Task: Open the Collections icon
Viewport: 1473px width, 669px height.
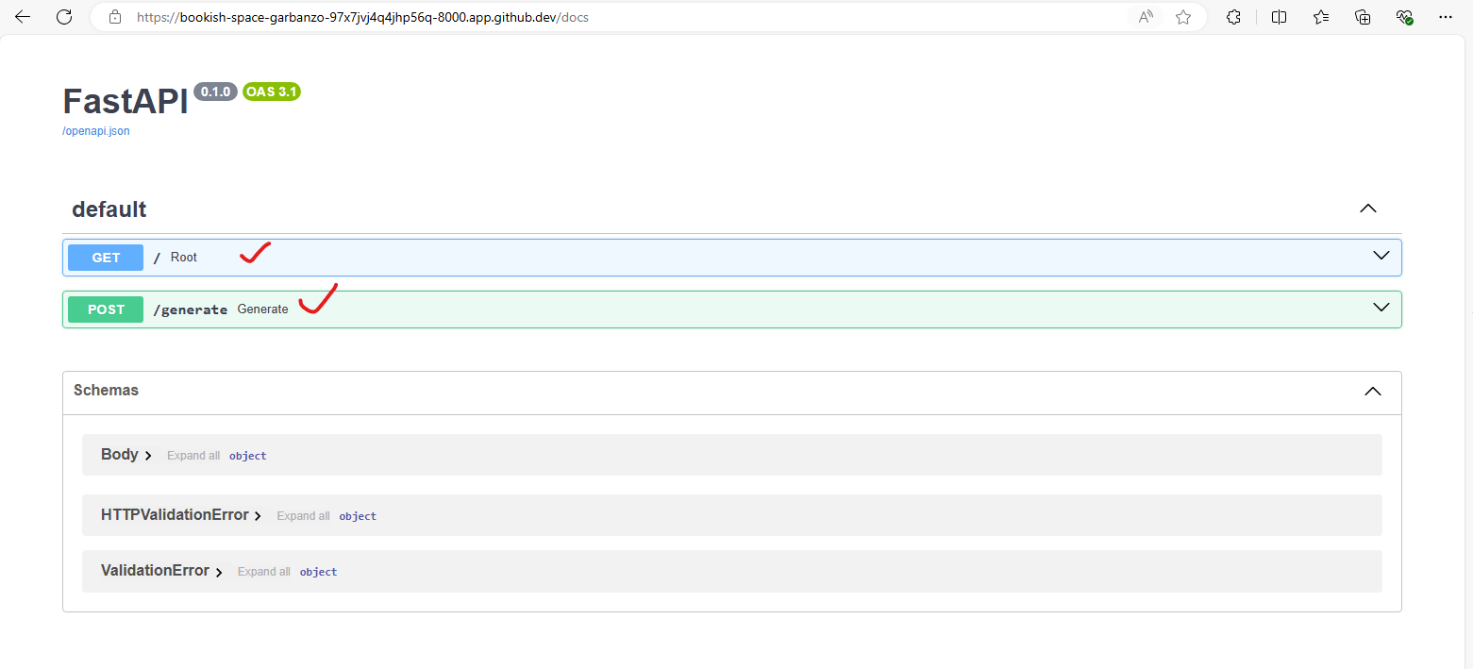Action: [1363, 17]
